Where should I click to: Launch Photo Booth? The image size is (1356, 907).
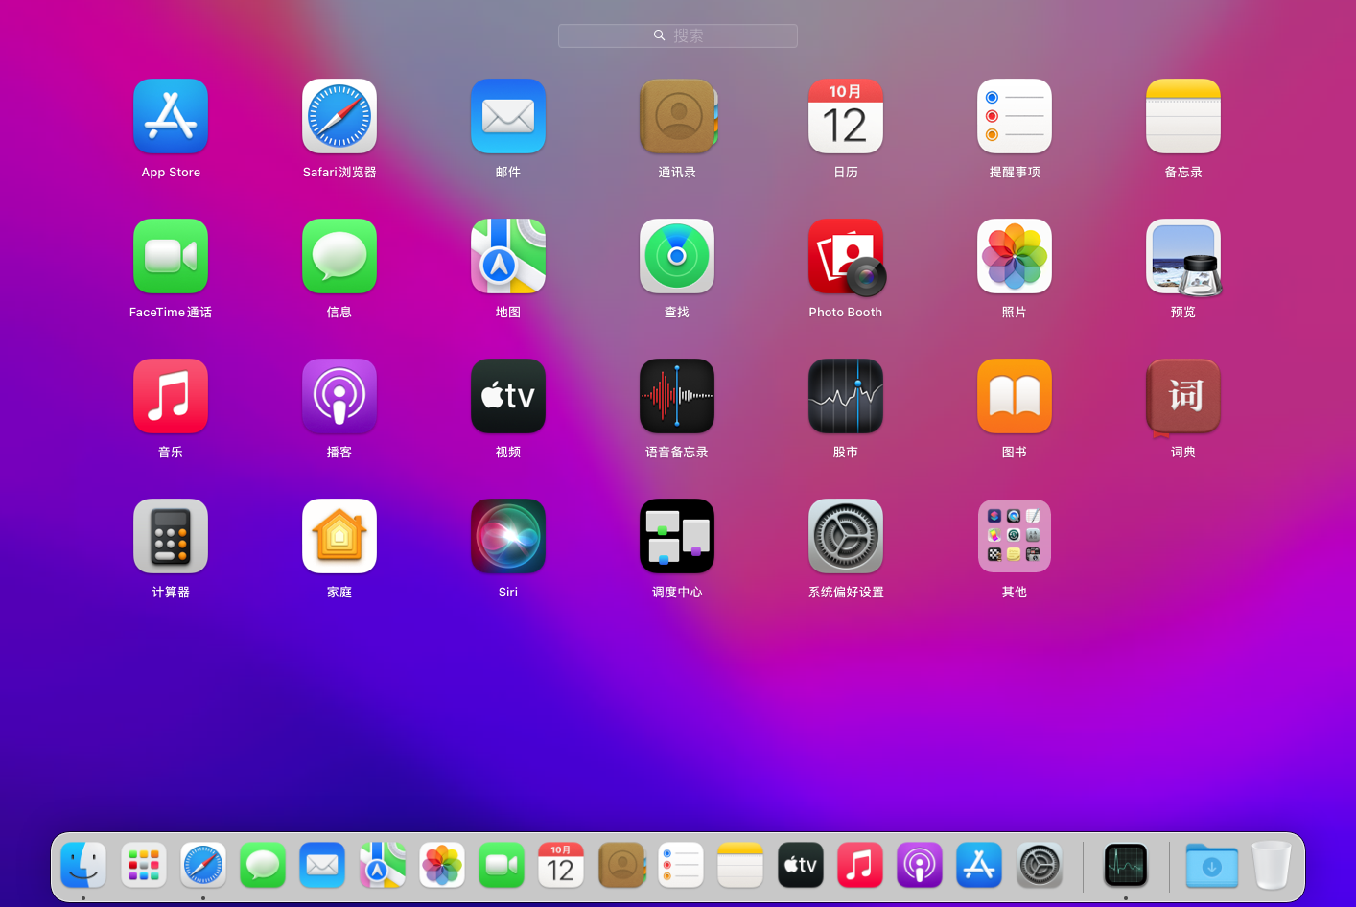point(846,256)
